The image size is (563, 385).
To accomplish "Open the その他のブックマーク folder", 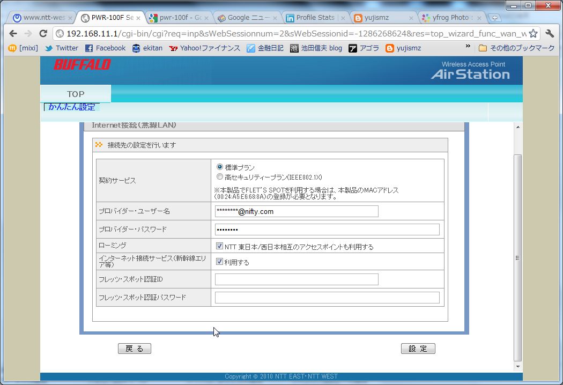I will click(x=517, y=48).
